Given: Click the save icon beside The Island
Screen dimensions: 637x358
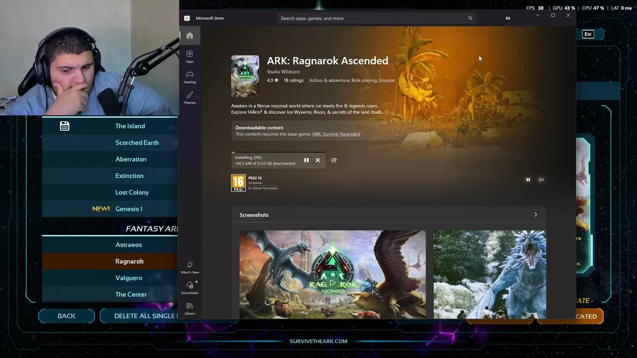Looking at the screenshot, I should (65, 126).
